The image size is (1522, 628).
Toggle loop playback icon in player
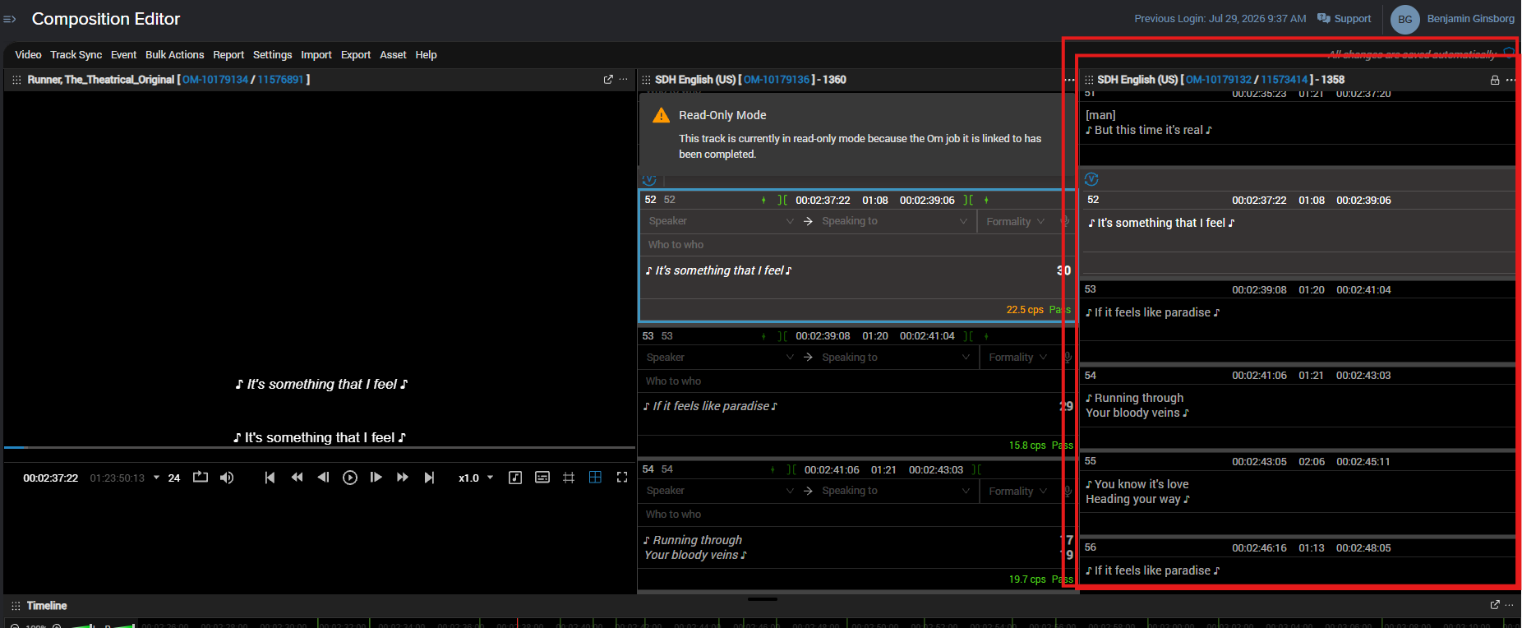pyautogui.click(x=201, y=478)
